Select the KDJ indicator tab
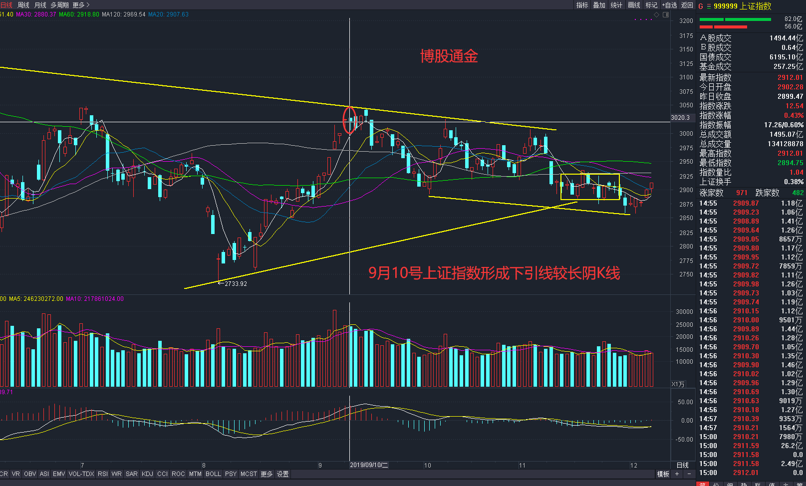Viewport: 806px width, 486px height. 147,474
